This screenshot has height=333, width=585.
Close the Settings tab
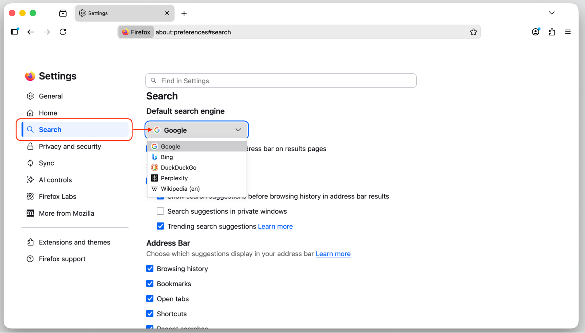[167, 13]
